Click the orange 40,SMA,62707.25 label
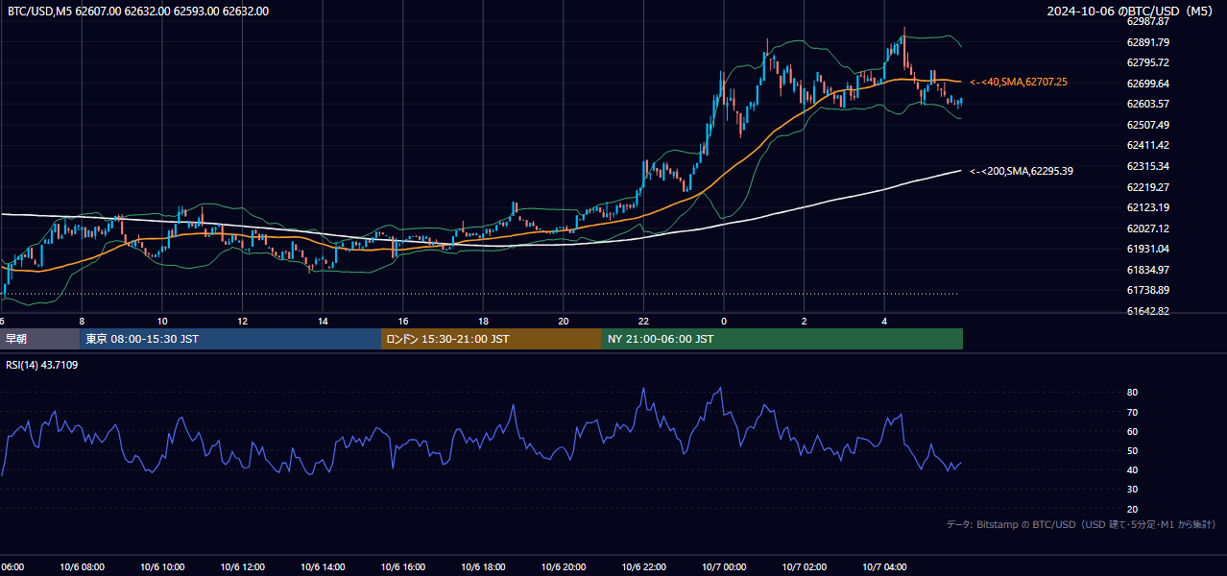The height and width of the screenshot is (576, 1227). pyautogui.click(x=1019, y=83)
